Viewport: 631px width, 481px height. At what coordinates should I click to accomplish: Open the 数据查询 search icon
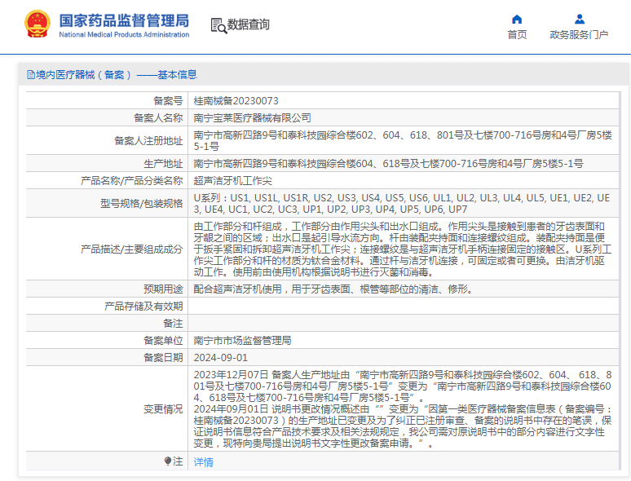tap(218, 25)
